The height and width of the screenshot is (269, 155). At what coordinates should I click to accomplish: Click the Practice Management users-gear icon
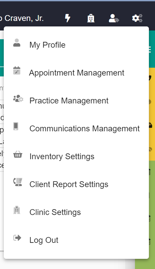pos(18,99)
